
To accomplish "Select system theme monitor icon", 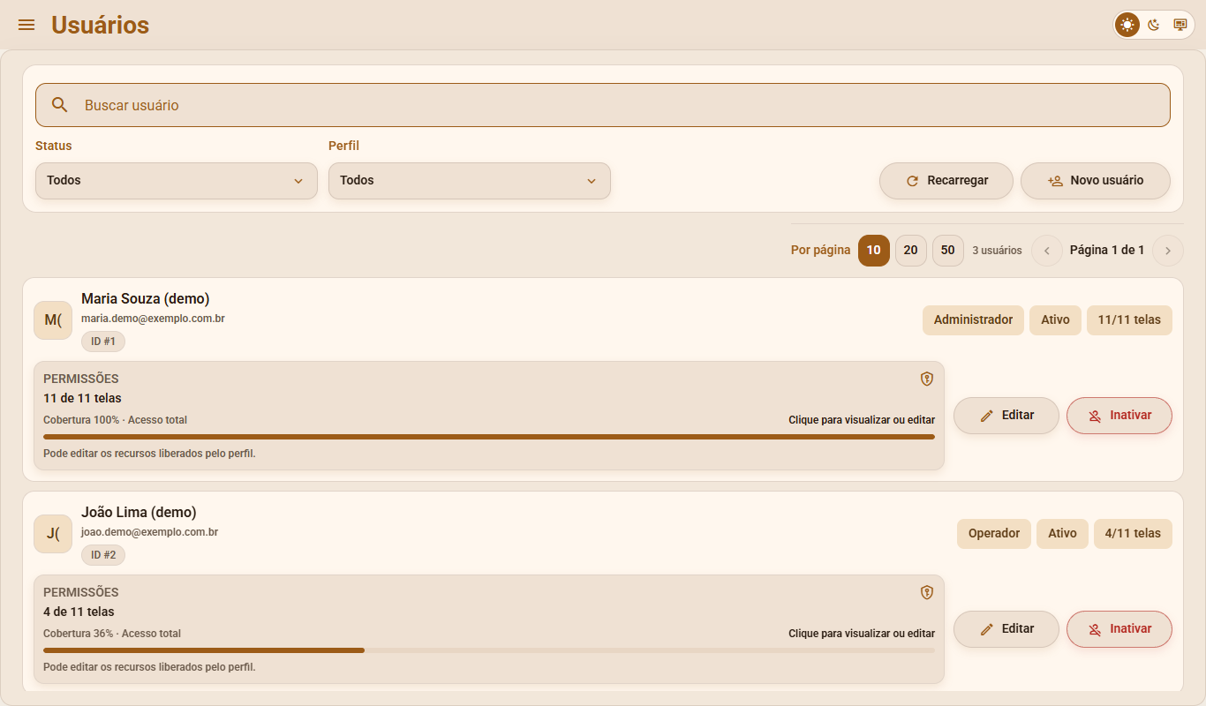I will (1180, 25).
